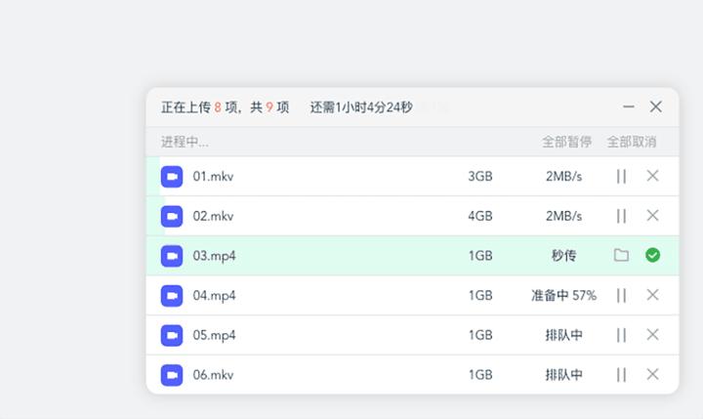Pause the 04.mp4 upload
This screenshot has width=703, height=419.
click(x=621, y=295)
